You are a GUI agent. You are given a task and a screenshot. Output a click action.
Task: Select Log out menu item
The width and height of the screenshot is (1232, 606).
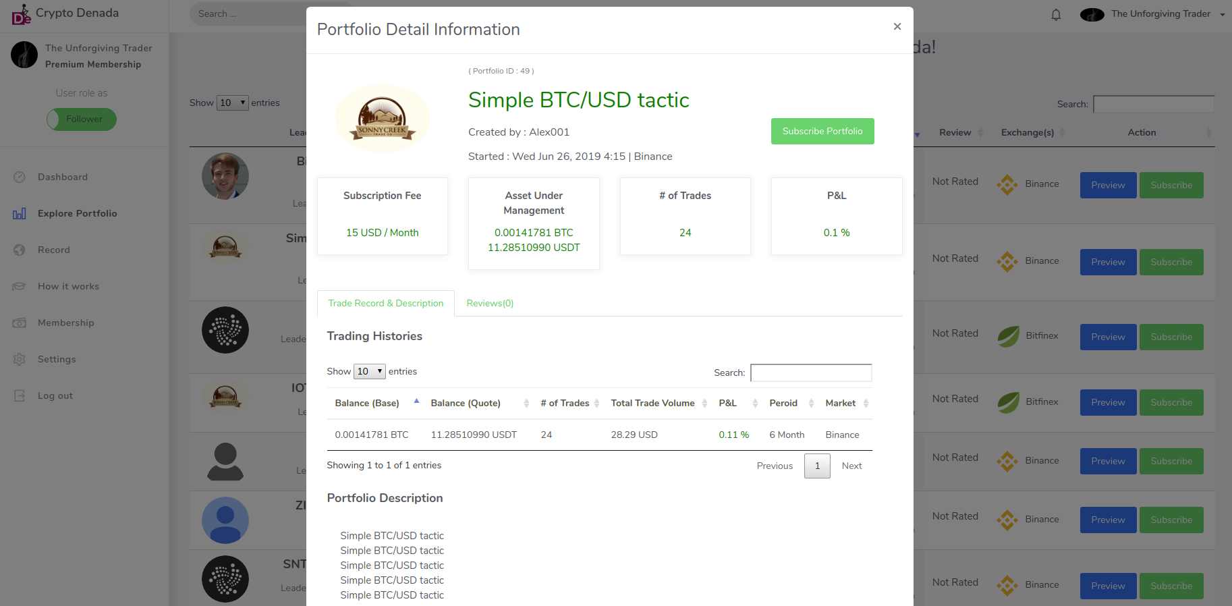pyautogui.click(x=55, y=395)
